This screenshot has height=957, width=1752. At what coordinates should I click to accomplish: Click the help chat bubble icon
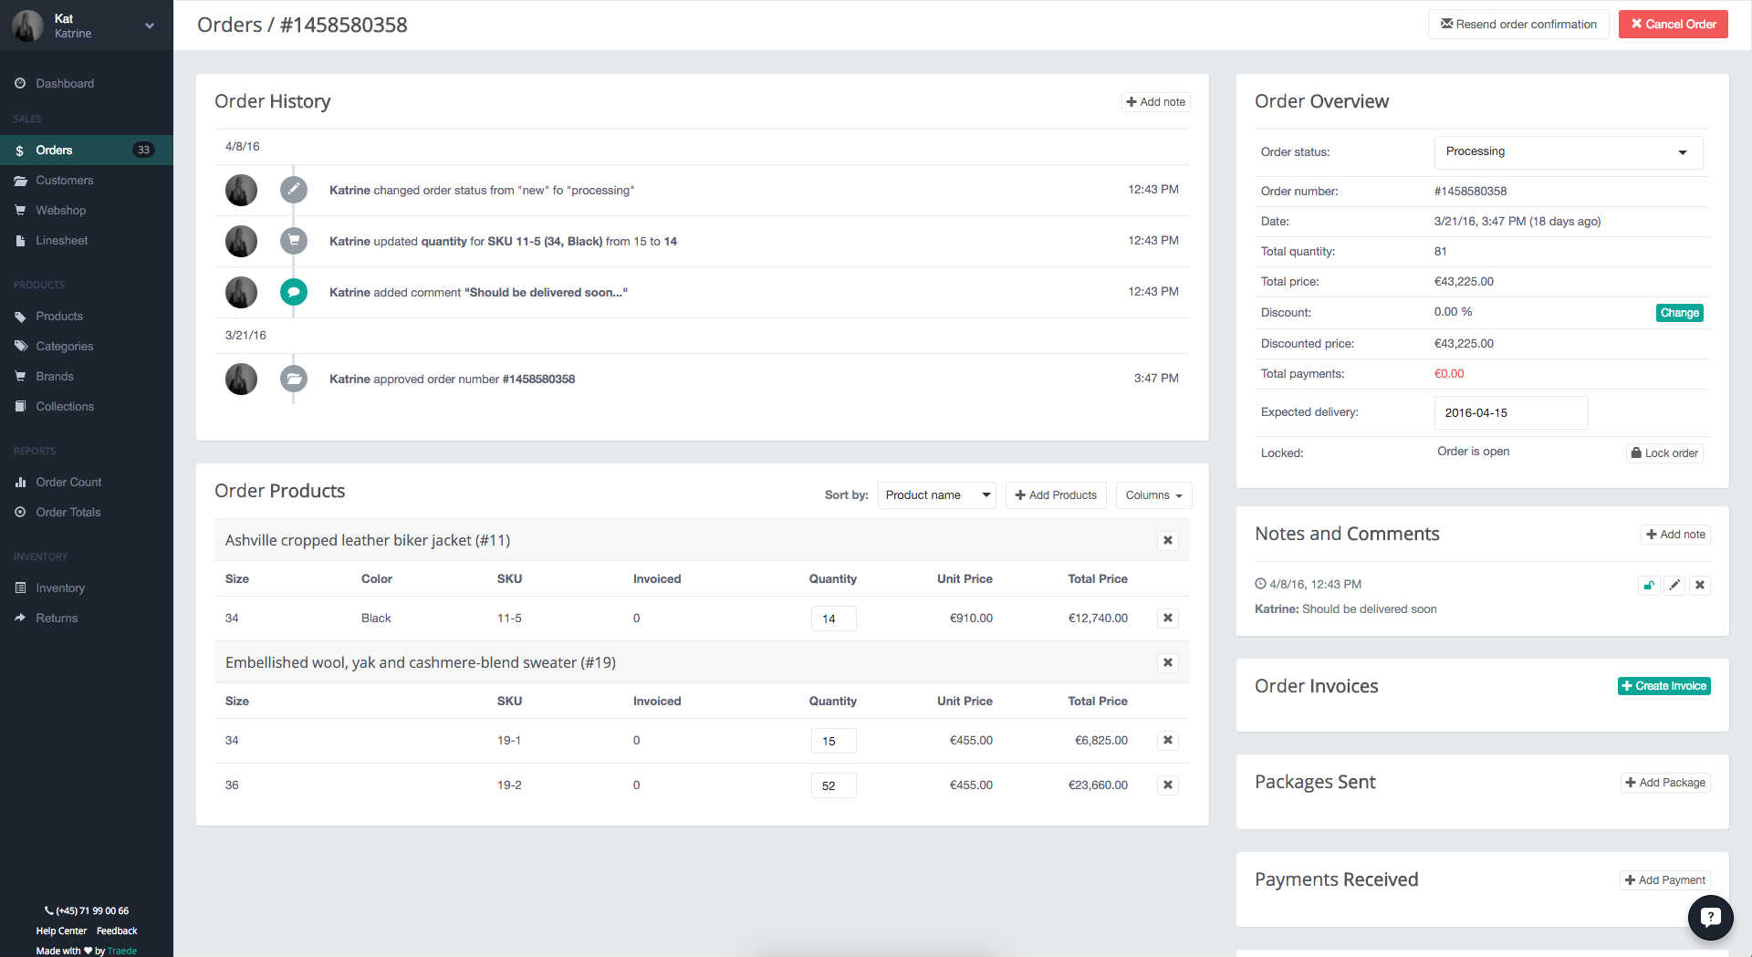pyautogui.click(x=1710, y=917)
